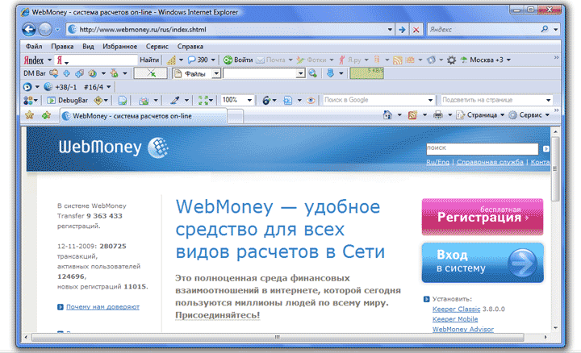581x353 pixels.
Task: Click the Add to Favorites star-plus icon
Action: click(x=46, y=115)
